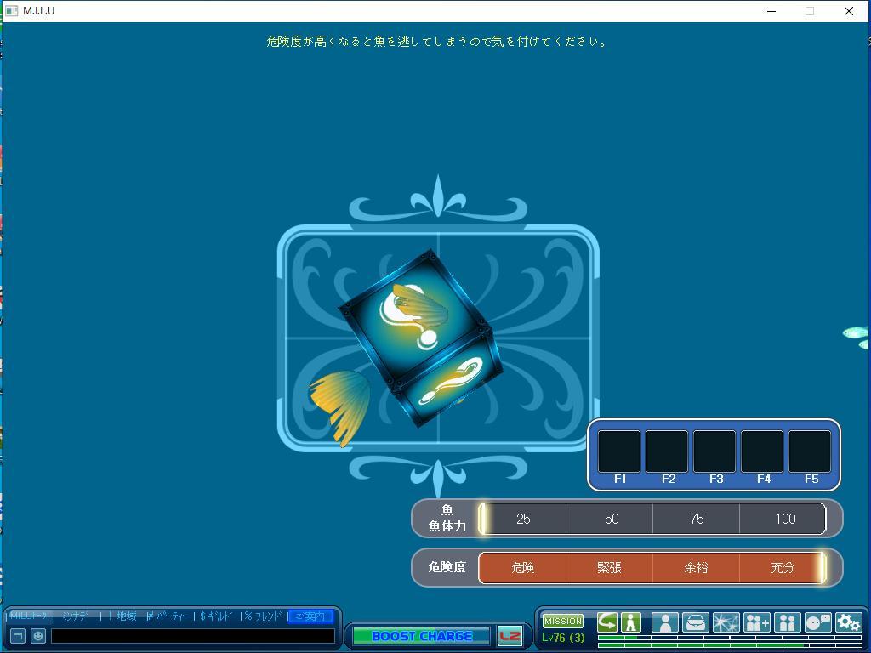Open the inventory bag icon
Screen dimensions: 871x653
(x=695, y=623)
